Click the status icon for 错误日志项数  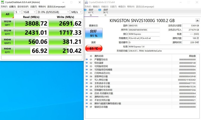pyautogui.click(x=87, y=107)
